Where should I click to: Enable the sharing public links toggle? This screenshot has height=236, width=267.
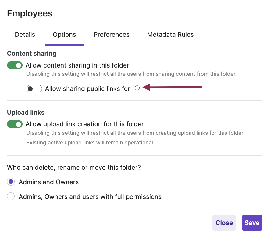click(34, 89)
